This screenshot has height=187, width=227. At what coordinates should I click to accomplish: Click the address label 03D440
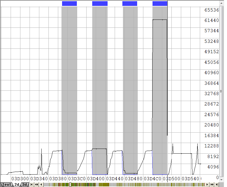coord(115,179)
